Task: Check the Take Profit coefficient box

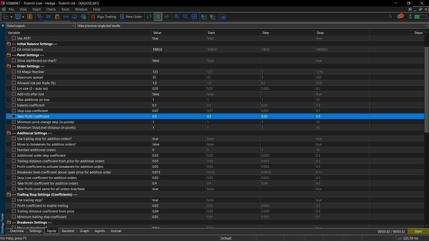Action: [14, 116]
